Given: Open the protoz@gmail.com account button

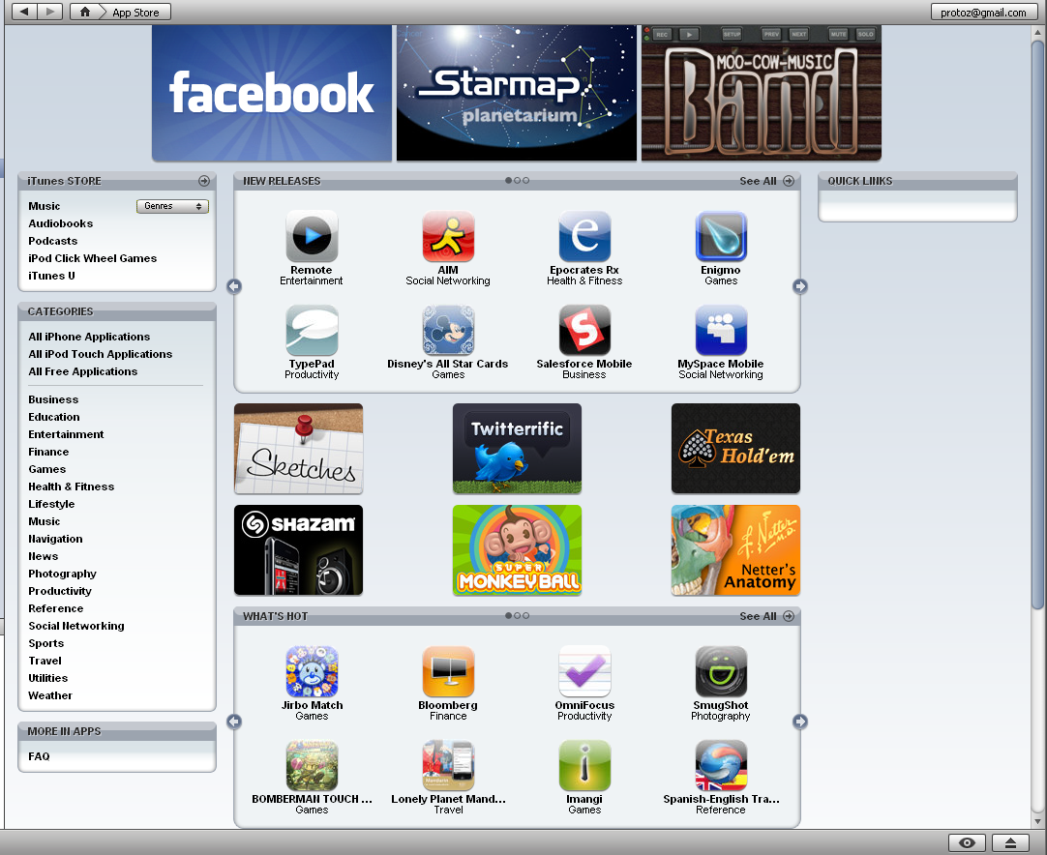Looking at the screenshot, I should click(983, 12).
